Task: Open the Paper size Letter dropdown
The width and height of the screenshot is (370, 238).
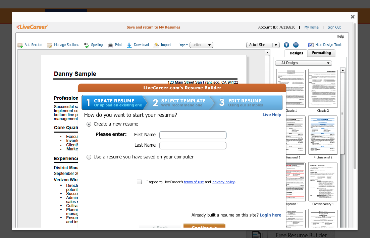Action: (x=201, y=45)
